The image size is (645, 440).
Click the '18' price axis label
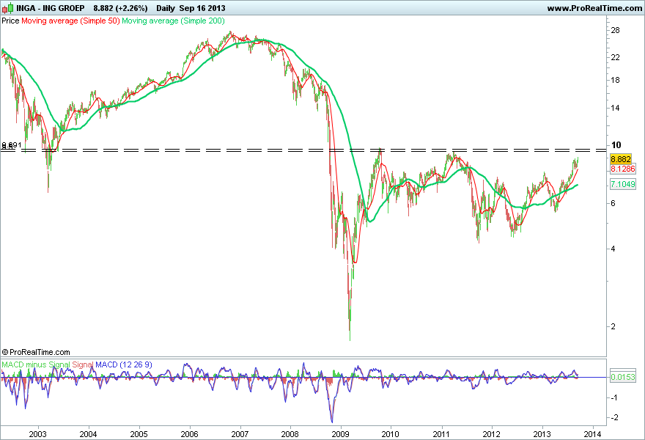[616, 80]
